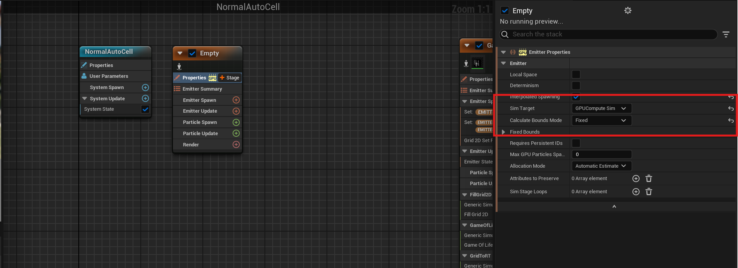Select the Grid 2D Set module row

[476, 141]
